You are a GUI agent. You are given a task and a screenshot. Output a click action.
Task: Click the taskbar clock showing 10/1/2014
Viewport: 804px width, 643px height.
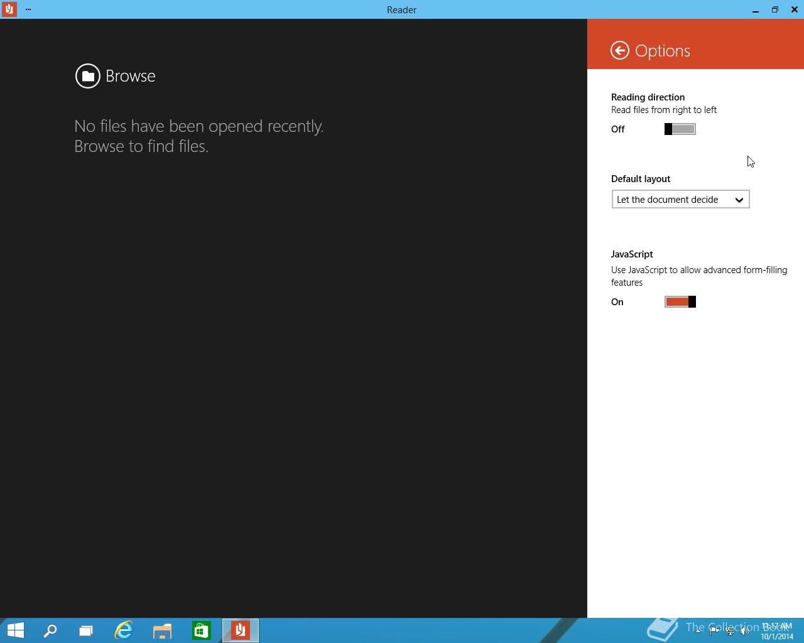tap(777, 631)
